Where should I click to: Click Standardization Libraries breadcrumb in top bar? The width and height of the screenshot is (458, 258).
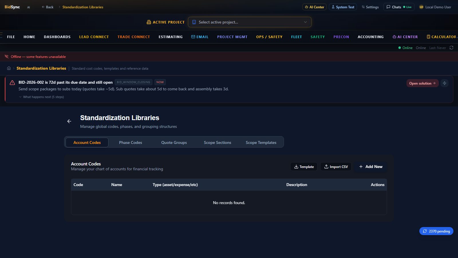pos(83,7)
